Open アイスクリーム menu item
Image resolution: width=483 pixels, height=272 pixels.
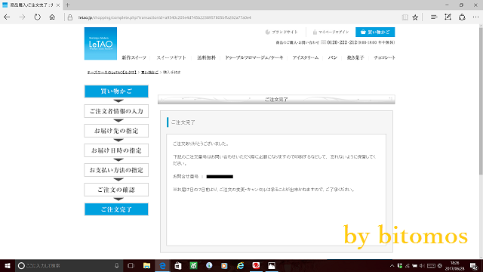click(x=305, y=57)
